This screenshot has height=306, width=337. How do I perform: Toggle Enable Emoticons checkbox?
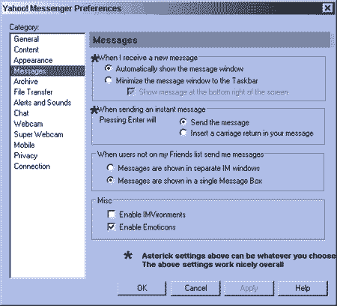[112, 226]
